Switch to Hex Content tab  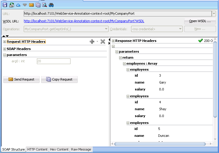click(x=59, y=149)
